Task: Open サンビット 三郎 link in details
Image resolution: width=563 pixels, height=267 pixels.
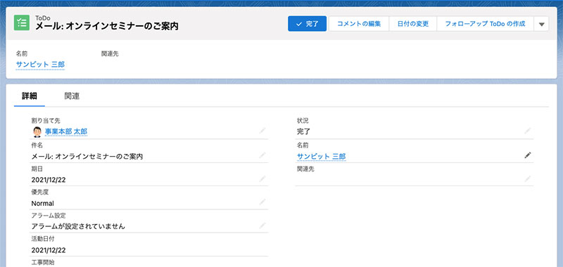Action: 322,157
